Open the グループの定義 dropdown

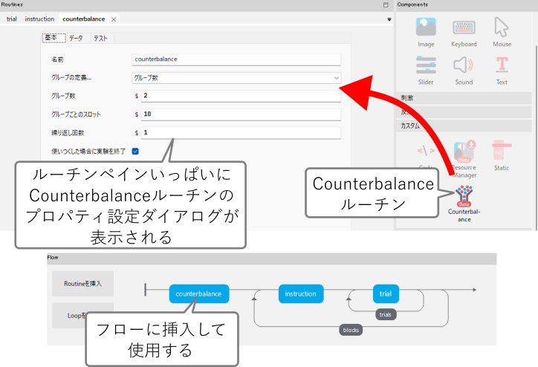point(236,78)
